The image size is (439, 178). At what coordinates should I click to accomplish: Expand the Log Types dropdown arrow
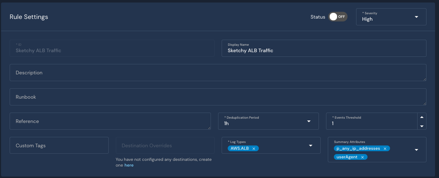pyautogui.click(x=311, y=145)
